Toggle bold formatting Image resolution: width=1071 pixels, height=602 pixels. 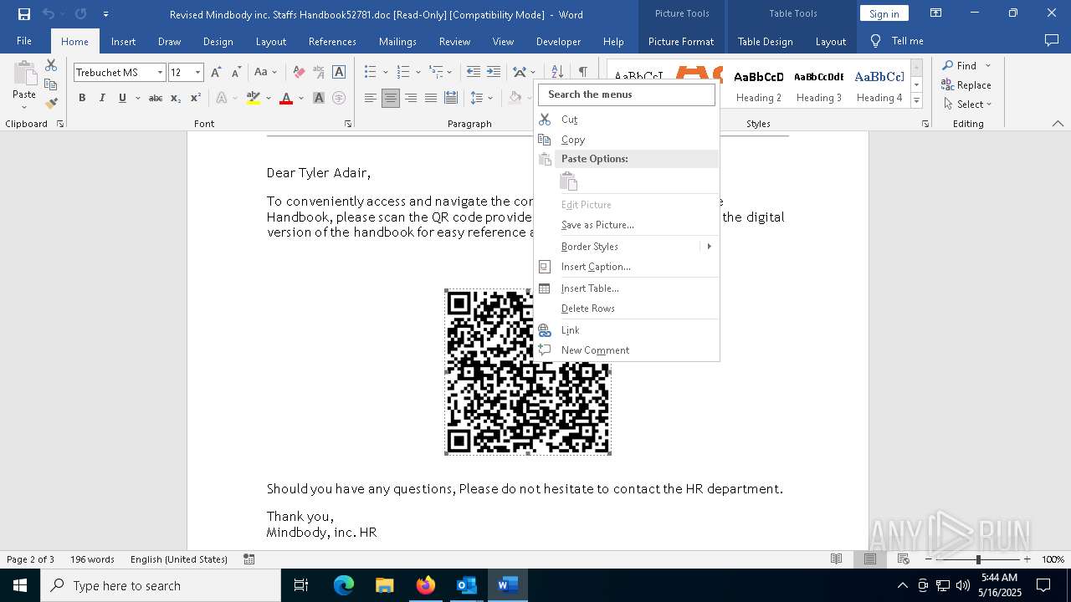coord(82,98)
